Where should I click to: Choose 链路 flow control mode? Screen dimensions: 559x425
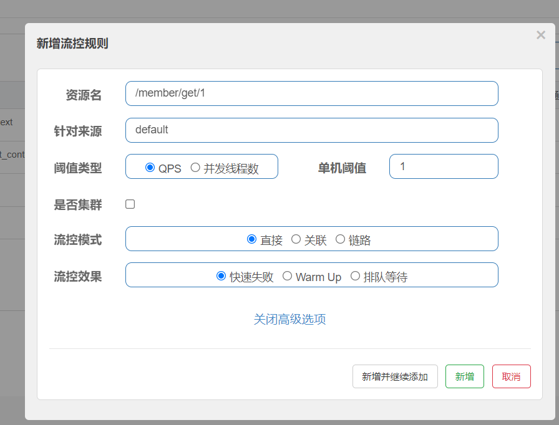(x=340, y=239)
